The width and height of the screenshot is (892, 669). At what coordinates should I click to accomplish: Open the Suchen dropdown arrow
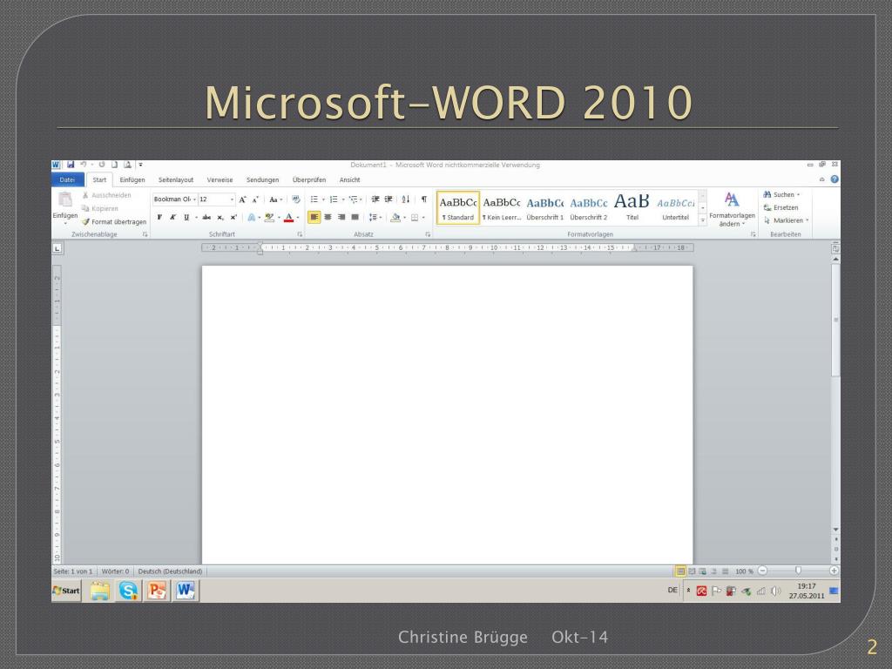click(x=798, y=194)
